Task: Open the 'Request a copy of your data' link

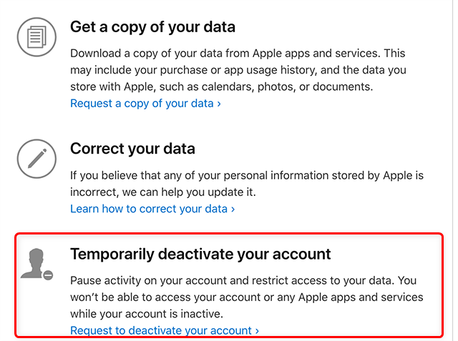Action: (142, 103)
